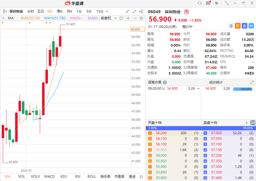256x181 pixels.
Task: Show 5 levels of order book
Action: [x=247, y=123]
